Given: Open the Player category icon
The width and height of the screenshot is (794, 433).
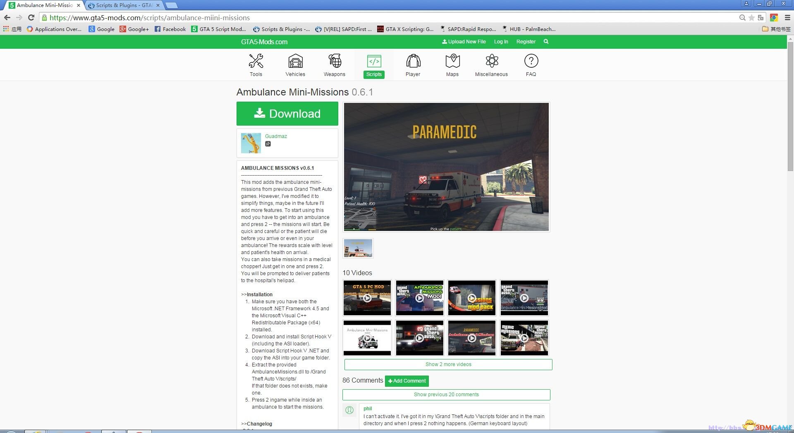Looking at the screenshot, I should tap(413, 61).
